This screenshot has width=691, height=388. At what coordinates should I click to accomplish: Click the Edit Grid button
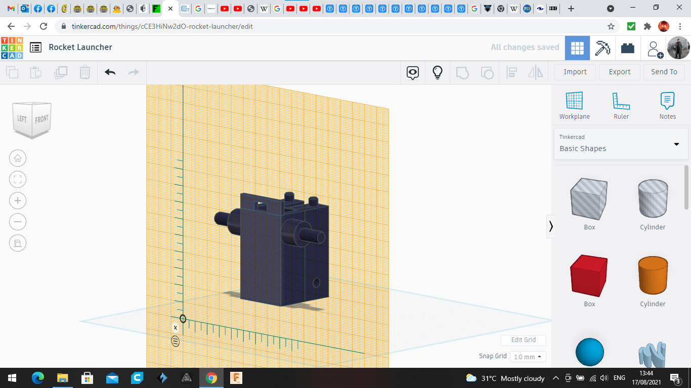523,340
